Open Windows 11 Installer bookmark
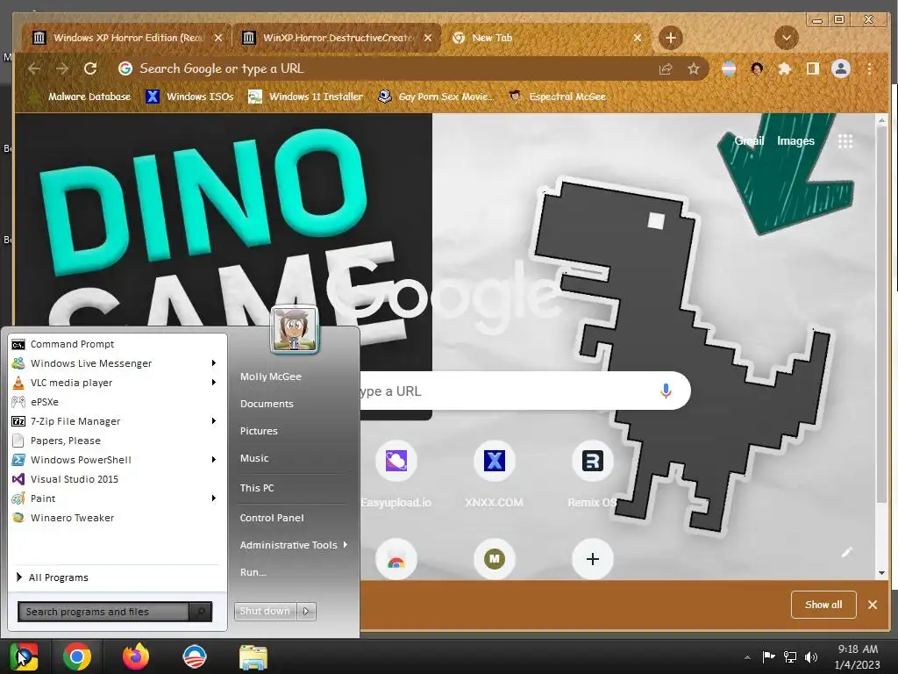The width and height of the screenshot is (898, 674). [x=306, y=97]
